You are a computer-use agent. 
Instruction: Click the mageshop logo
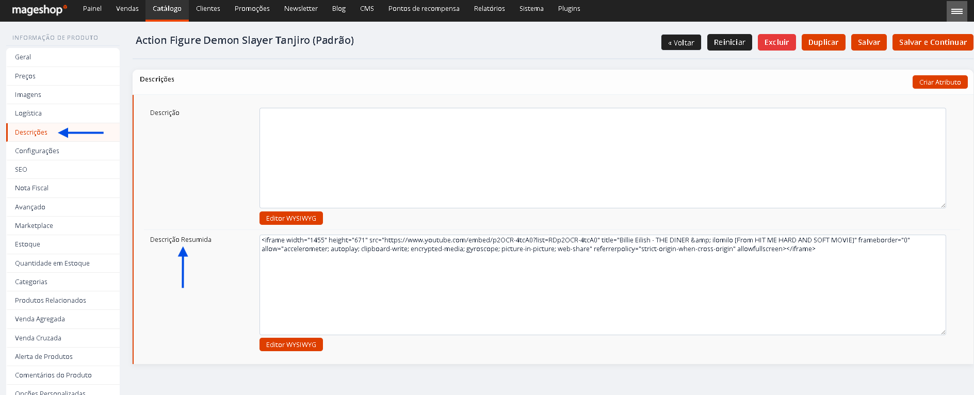click(x=39, y=10)
